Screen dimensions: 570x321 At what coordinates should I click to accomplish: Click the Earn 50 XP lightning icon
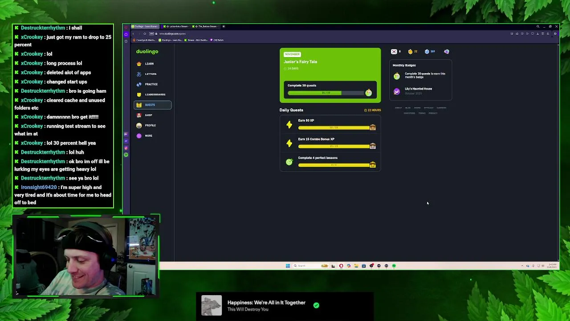tap(289, 125)
